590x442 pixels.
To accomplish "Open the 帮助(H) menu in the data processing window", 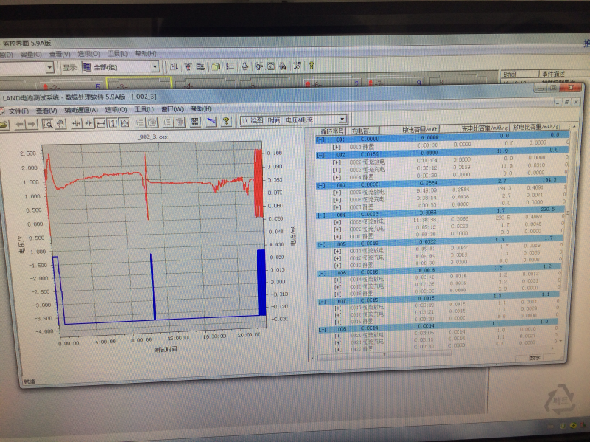I will point(201,108).
